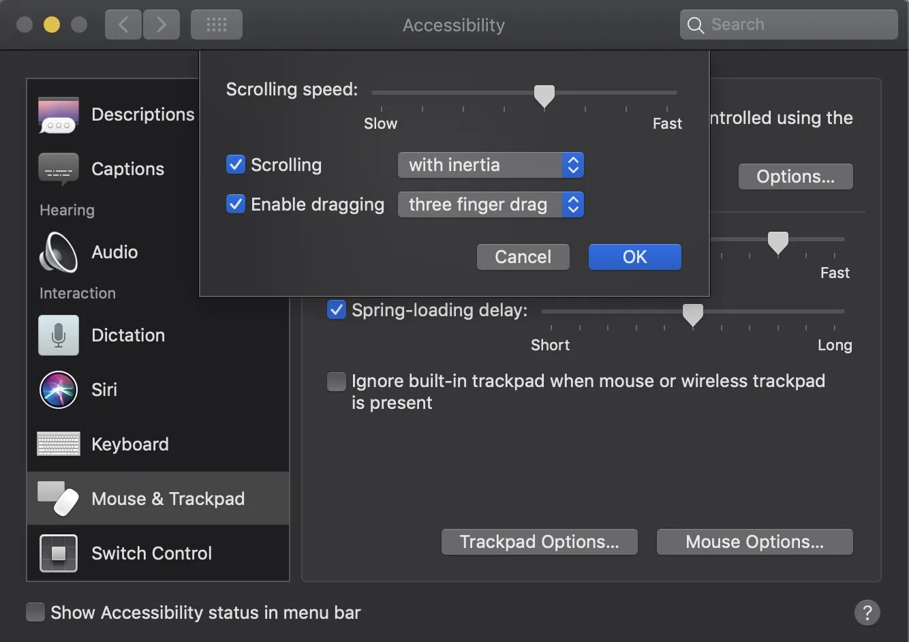The image size is (909, 642).
Task: Disable the Scrolling checkbox
Action: pos(236,165)
